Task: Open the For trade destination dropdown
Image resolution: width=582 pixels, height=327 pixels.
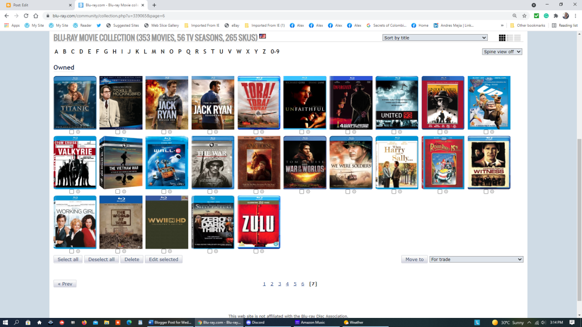Action: click(x=476, y=259)
